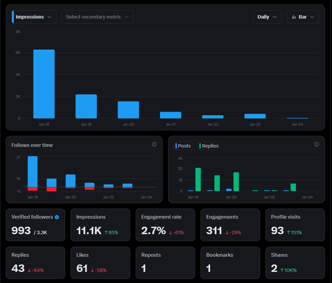Viewport: 332px width, 283px height.
Task: Click the info icon on Follows over time
Action: pyautogui.click(x=154, y=144)
